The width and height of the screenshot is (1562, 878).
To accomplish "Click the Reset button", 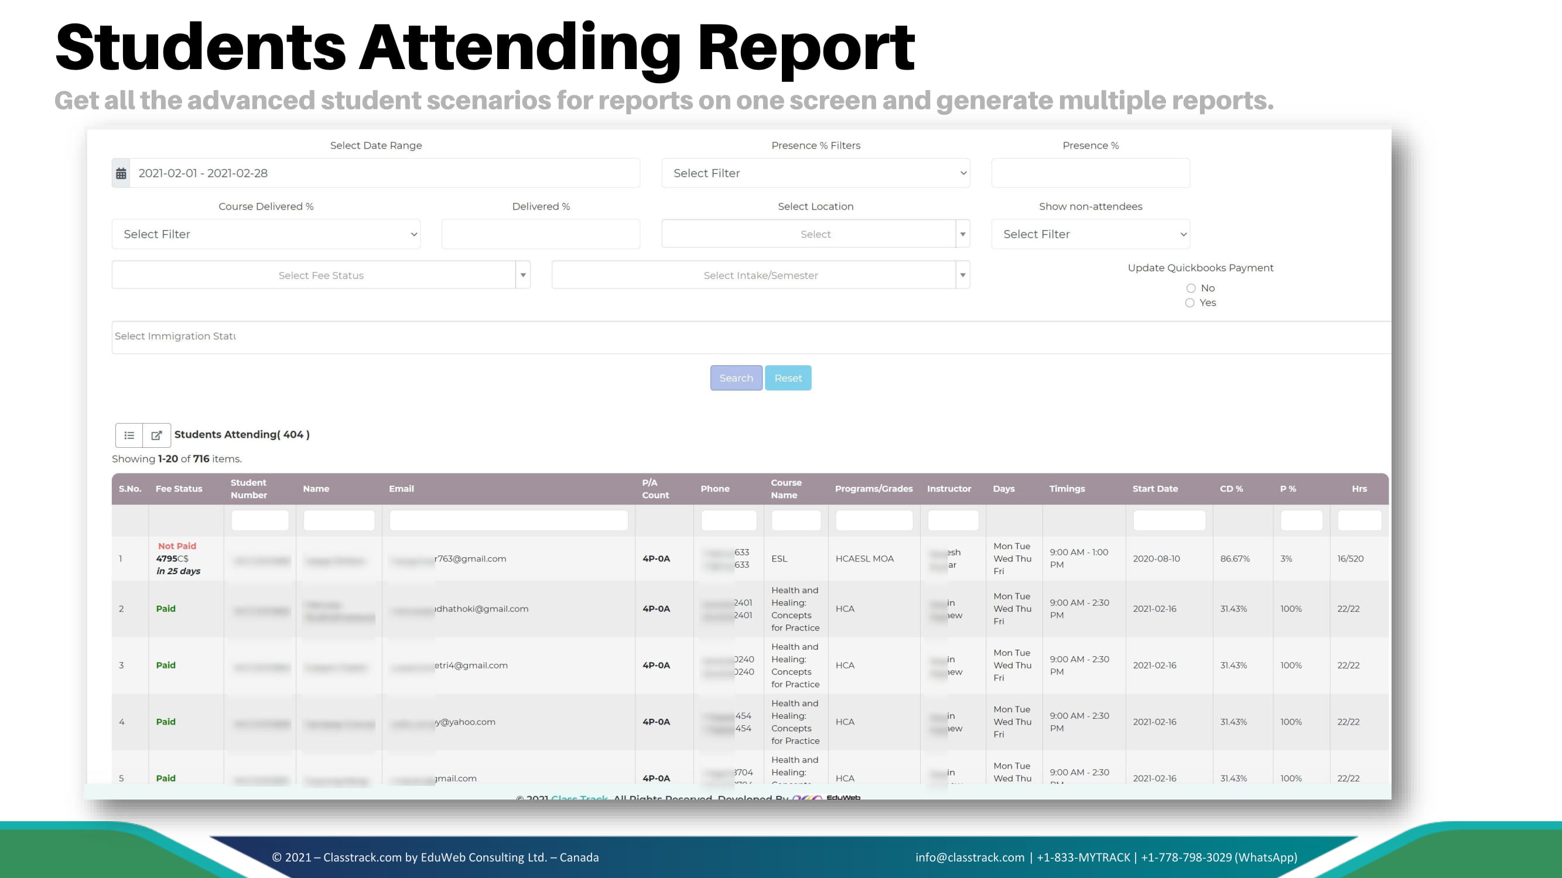I will pos(788,378).
